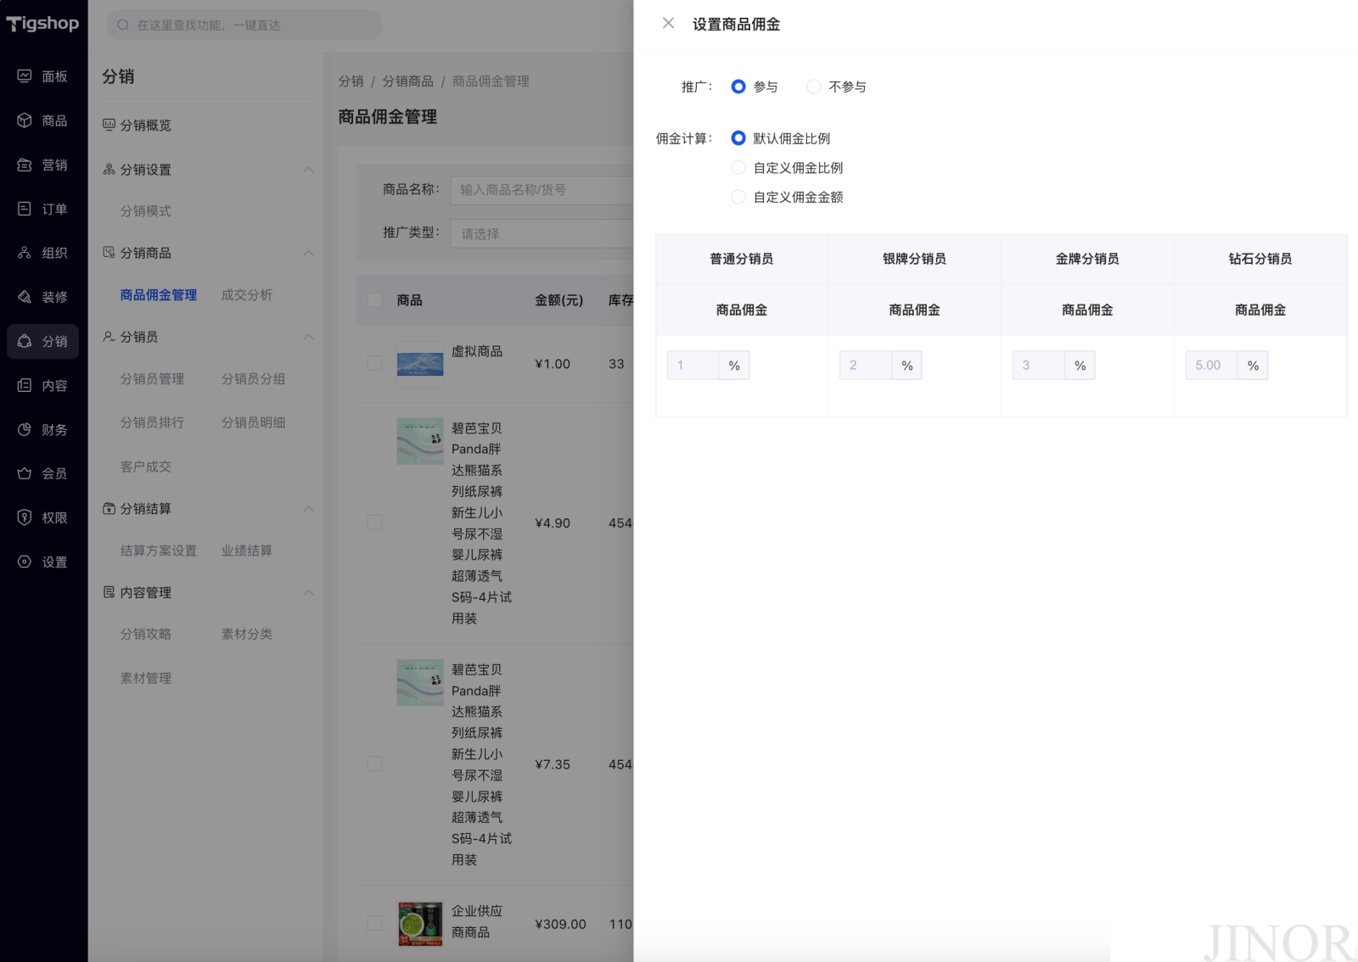This screenshot has height=962, width=1358.
Task: Choose 自定义佣金比例 commission option
Action: pos(738,168)
